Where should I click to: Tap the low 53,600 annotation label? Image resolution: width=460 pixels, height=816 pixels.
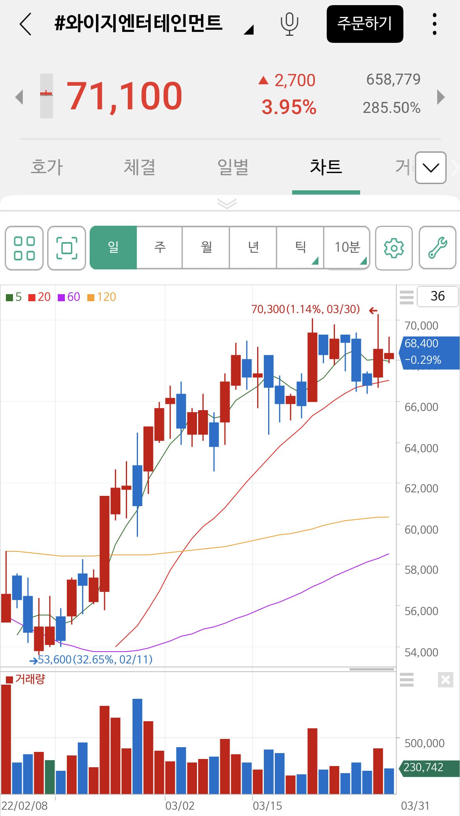(x=95, y=659)
